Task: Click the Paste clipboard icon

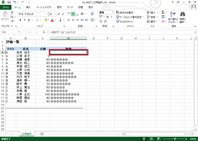Action: click(5, 14)
